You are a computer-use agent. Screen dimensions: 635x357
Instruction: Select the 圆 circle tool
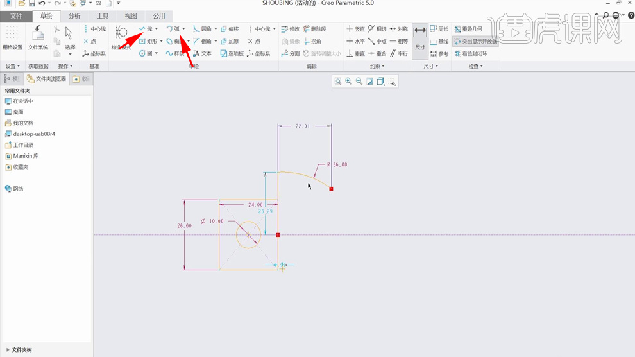(146, 53)
